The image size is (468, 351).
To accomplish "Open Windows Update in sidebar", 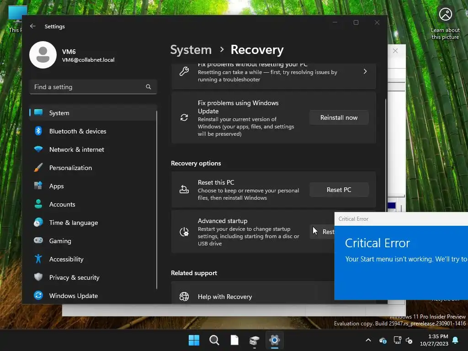I will click(x=93, y=296).
